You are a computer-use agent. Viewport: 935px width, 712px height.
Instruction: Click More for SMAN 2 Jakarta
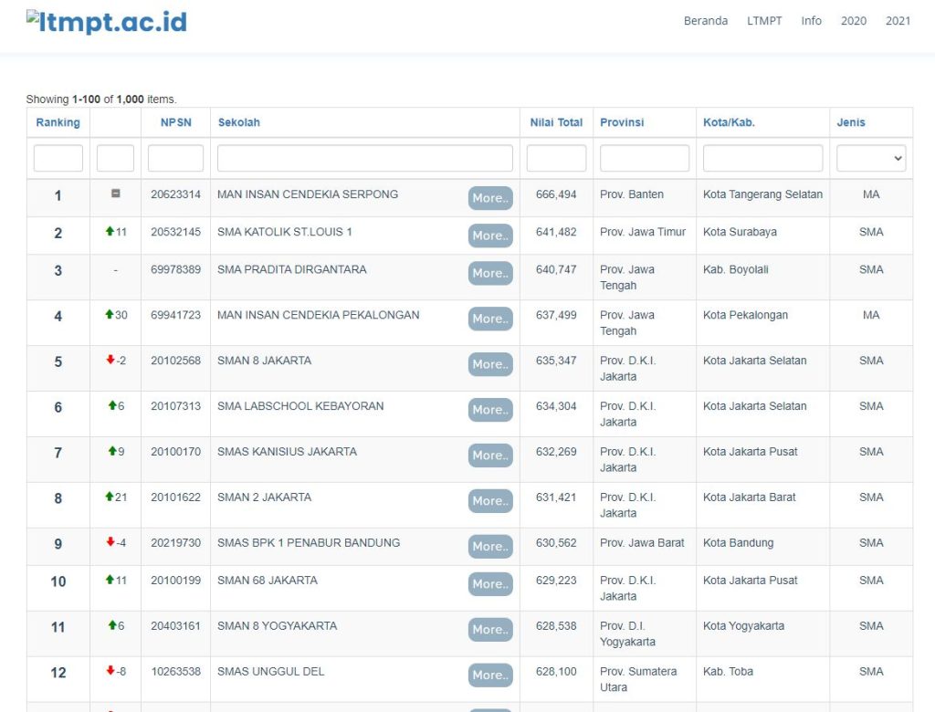pos(490,501)
